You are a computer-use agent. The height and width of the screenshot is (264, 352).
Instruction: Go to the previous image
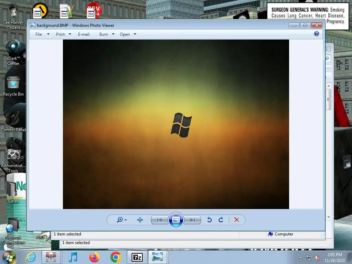tap(159, 220)
